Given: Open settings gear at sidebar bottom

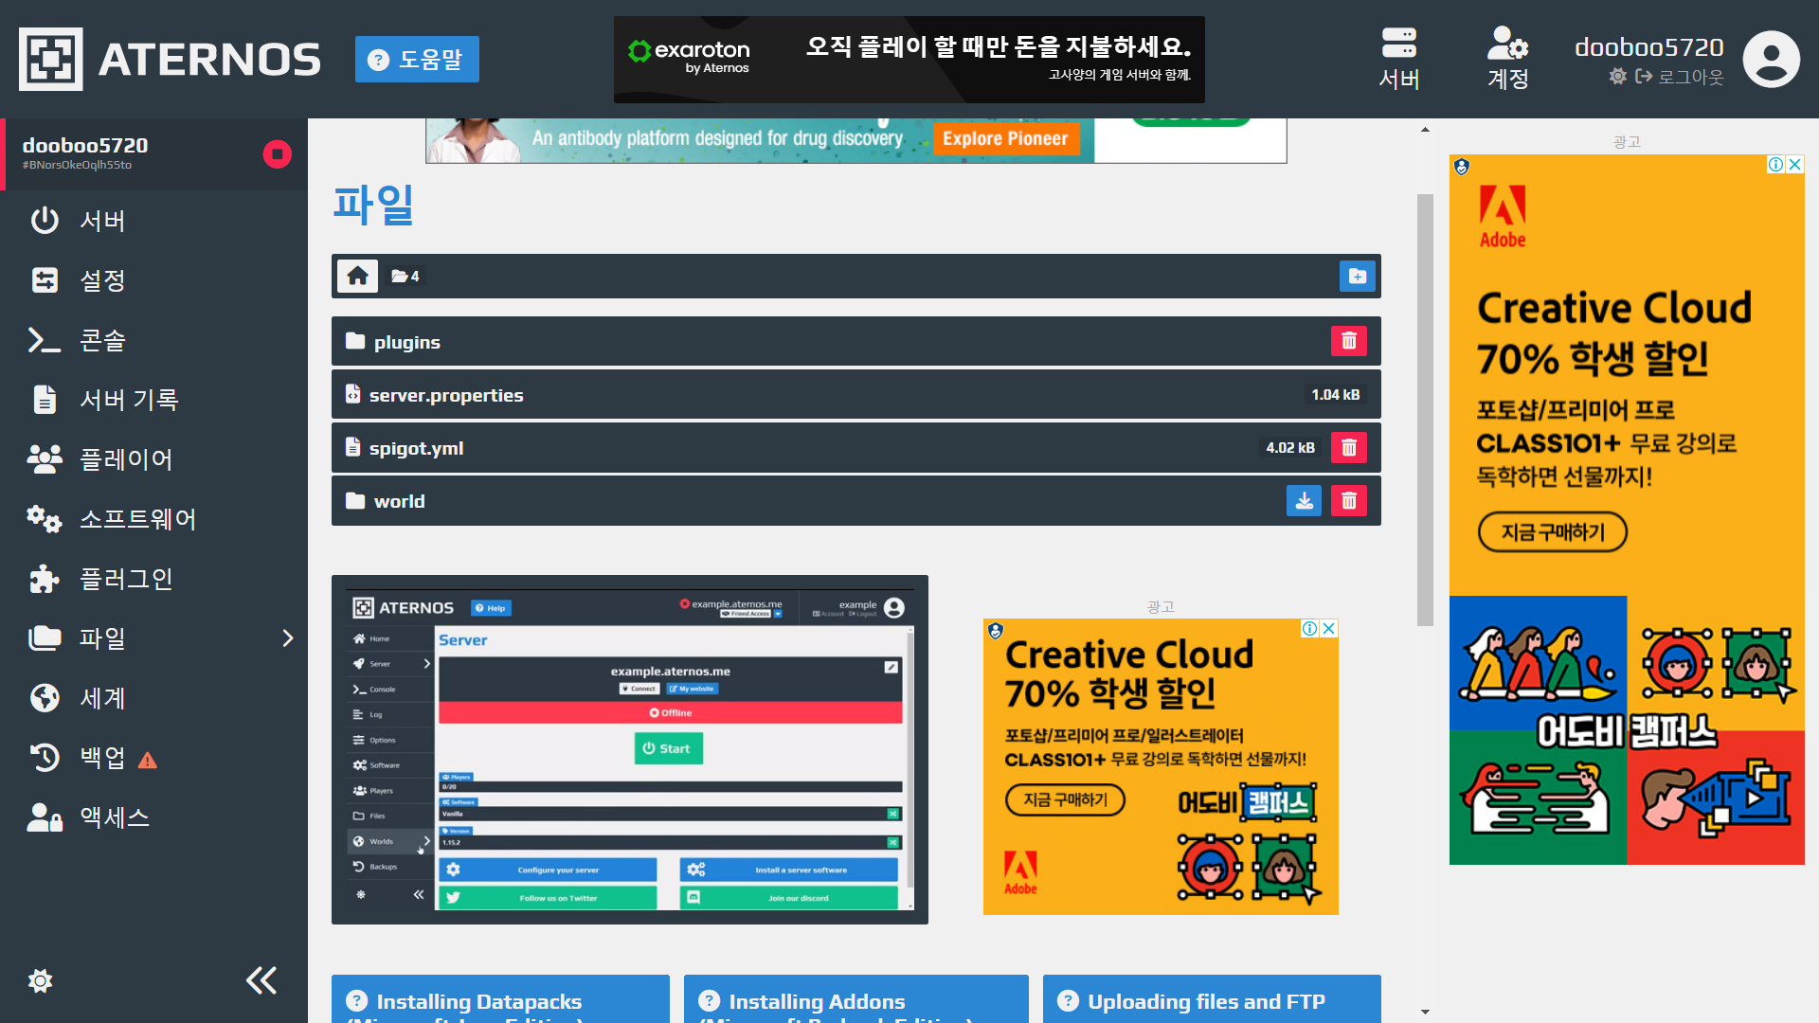Looking at the screenshot, I should point(40,980).
